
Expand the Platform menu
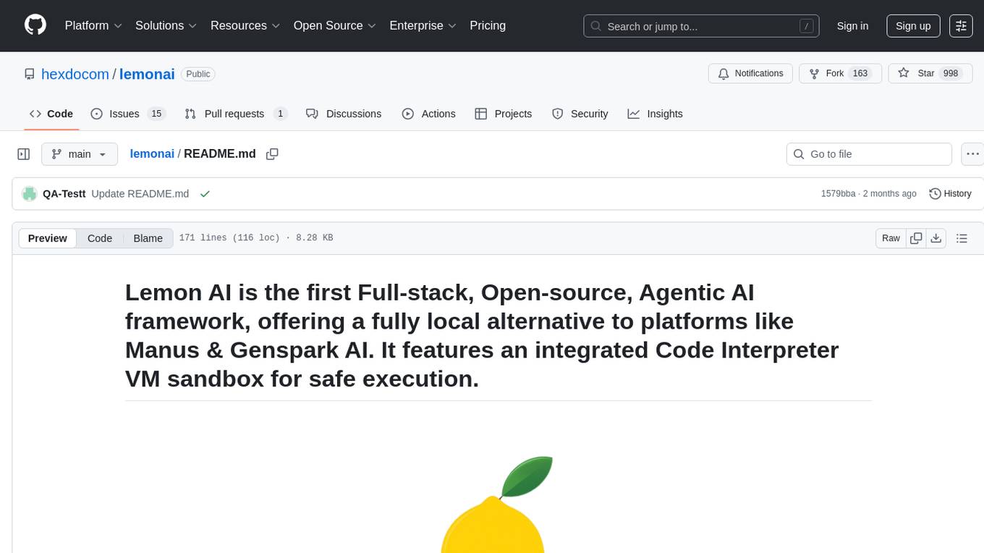(x=93, y=25)
